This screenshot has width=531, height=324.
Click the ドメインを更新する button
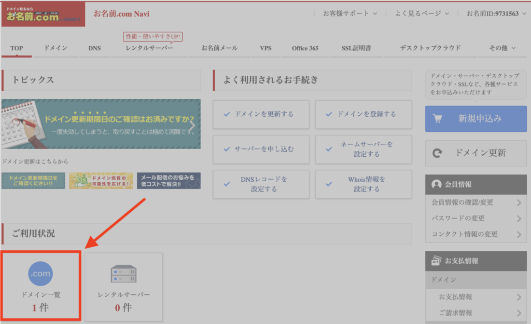261,114
